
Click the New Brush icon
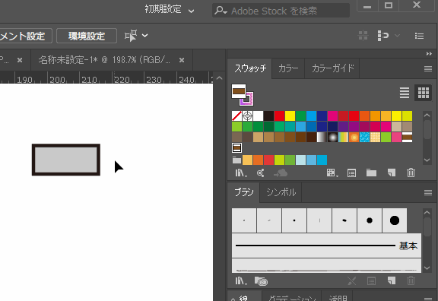click(x=392, y=280)
